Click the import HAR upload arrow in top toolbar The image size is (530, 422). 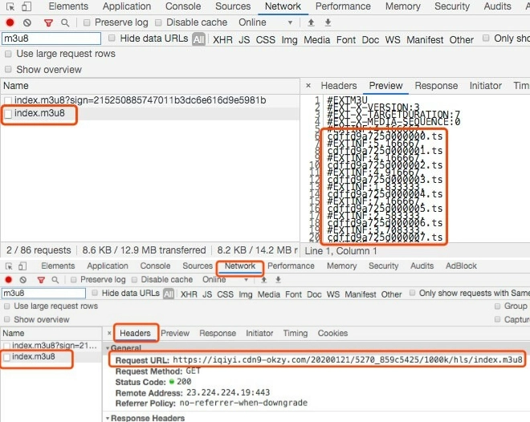coord(311,23)
